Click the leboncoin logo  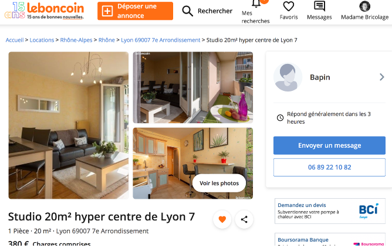44,11
